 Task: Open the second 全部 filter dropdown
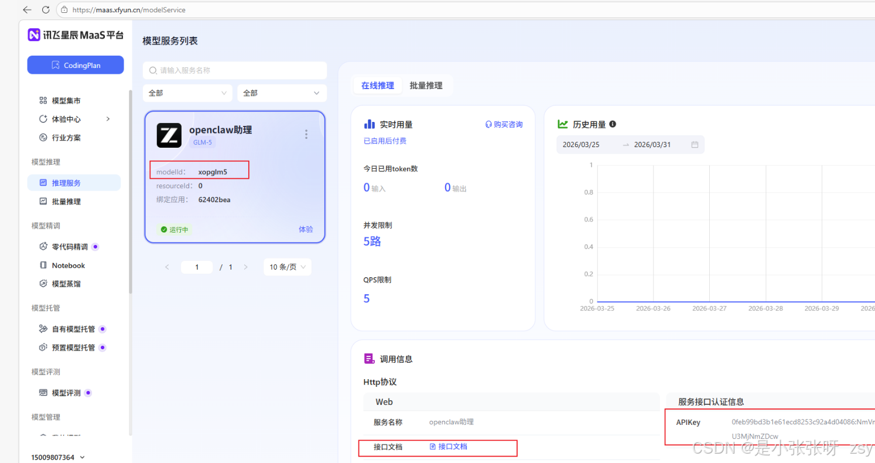click(282, 93)
